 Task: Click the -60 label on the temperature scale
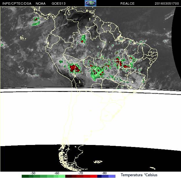(x=57, y=173)
